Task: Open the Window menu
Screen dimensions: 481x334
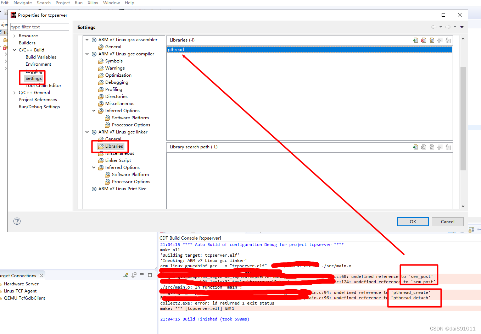Action: (111, 3)
